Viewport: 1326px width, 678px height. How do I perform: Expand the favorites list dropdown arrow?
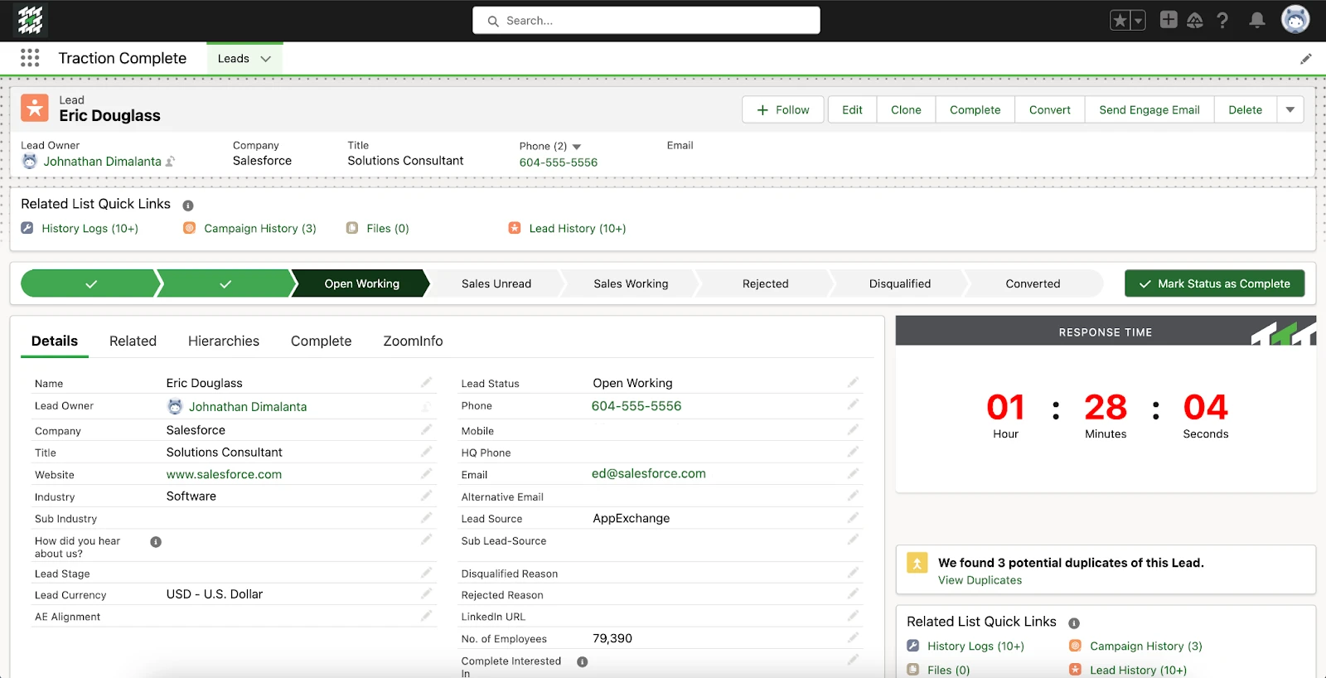coord(1138,21)
